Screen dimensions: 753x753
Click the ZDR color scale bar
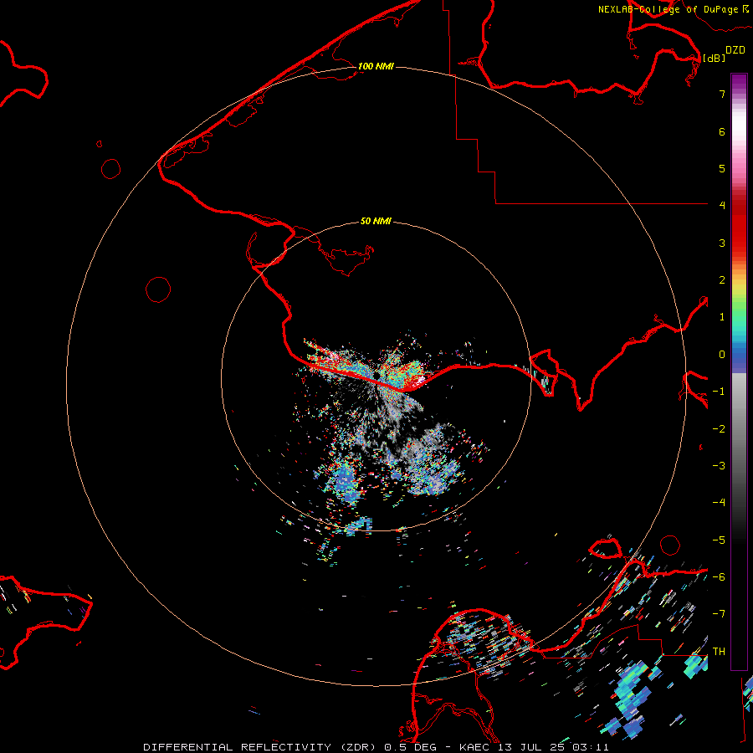tap(739, 371)
